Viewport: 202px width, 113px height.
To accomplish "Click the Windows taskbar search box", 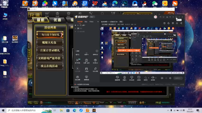I will 29,110.
